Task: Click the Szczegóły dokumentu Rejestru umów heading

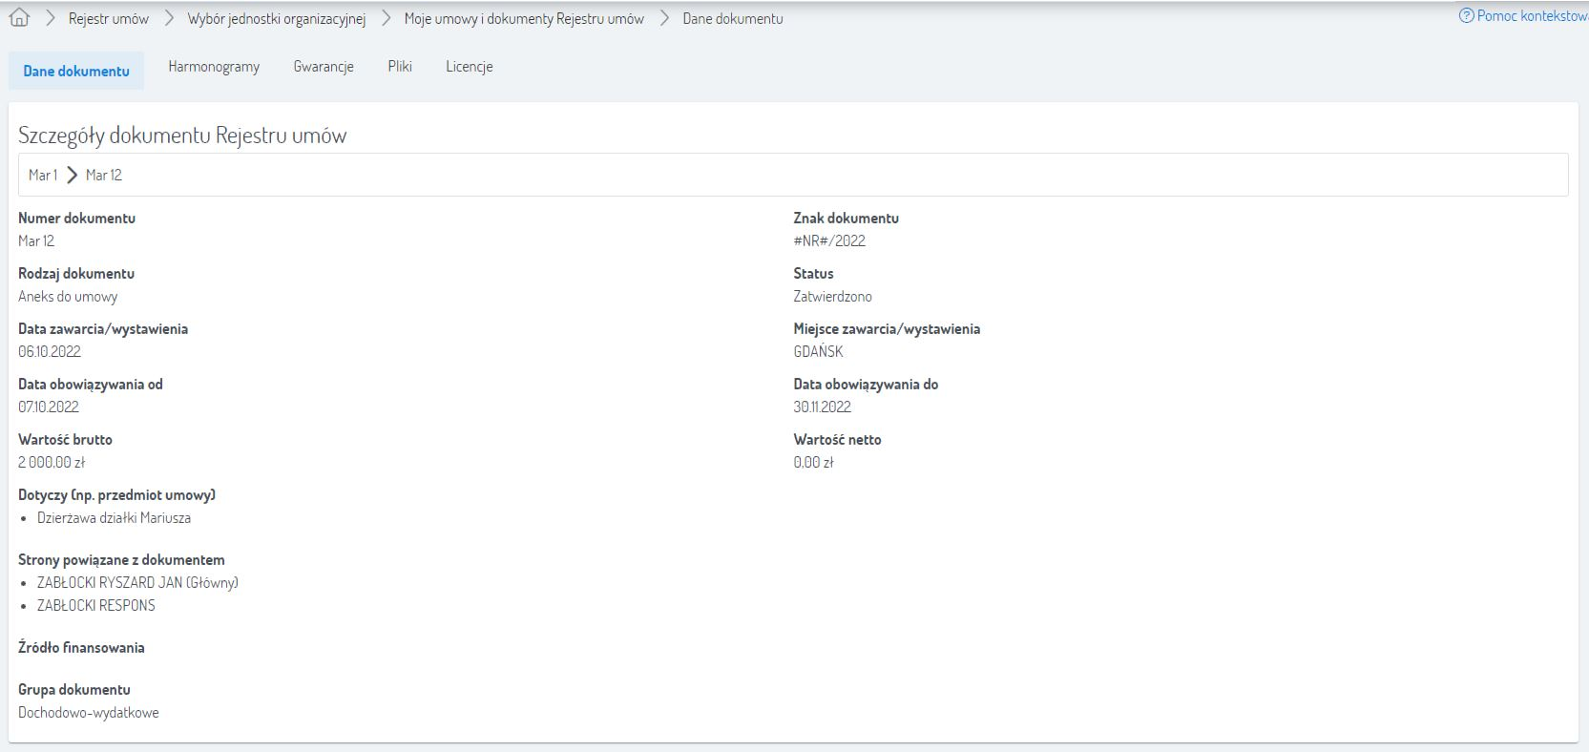Action: point(182,136)
